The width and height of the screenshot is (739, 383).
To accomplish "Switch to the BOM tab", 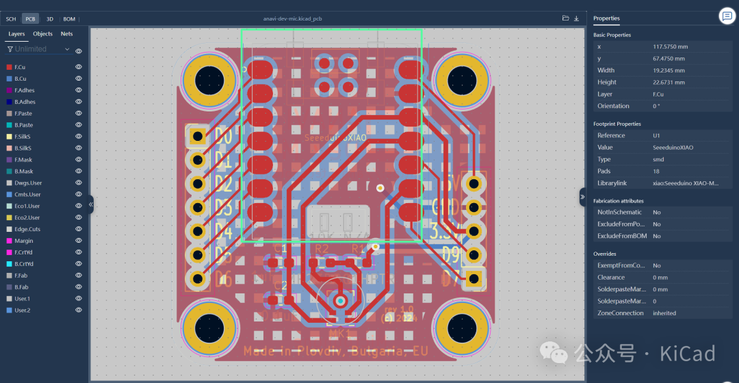I will 69,19.
